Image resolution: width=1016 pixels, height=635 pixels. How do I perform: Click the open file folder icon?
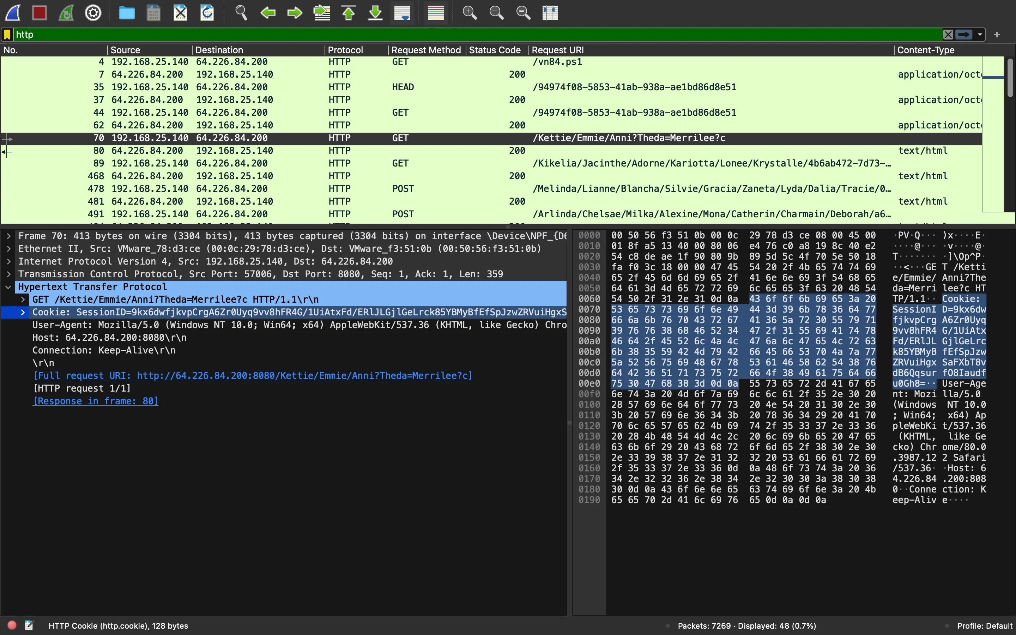click(x=127, y=12)
